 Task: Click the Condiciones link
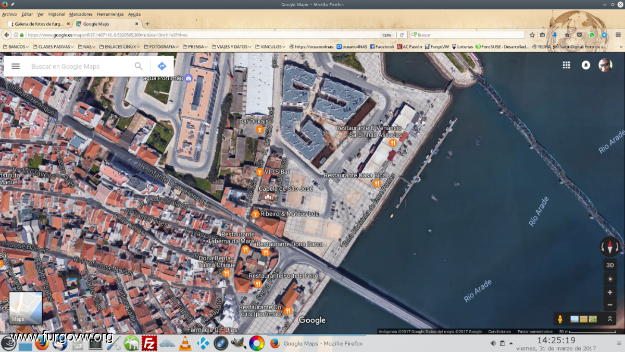(x=499, y=332)
